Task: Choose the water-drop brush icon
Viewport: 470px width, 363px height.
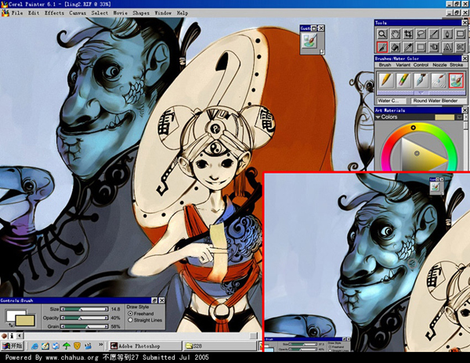Action: pyautogui.click(x=438, y=81)
